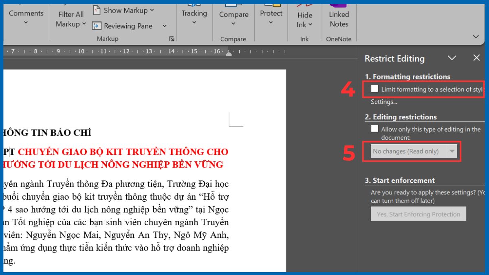
Task: Expand the Restrict Editing pane chevron
Action: pyautogui.click(x=452, y=58)
